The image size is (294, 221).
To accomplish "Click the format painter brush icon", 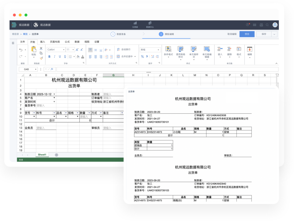I will click(41, 58).
